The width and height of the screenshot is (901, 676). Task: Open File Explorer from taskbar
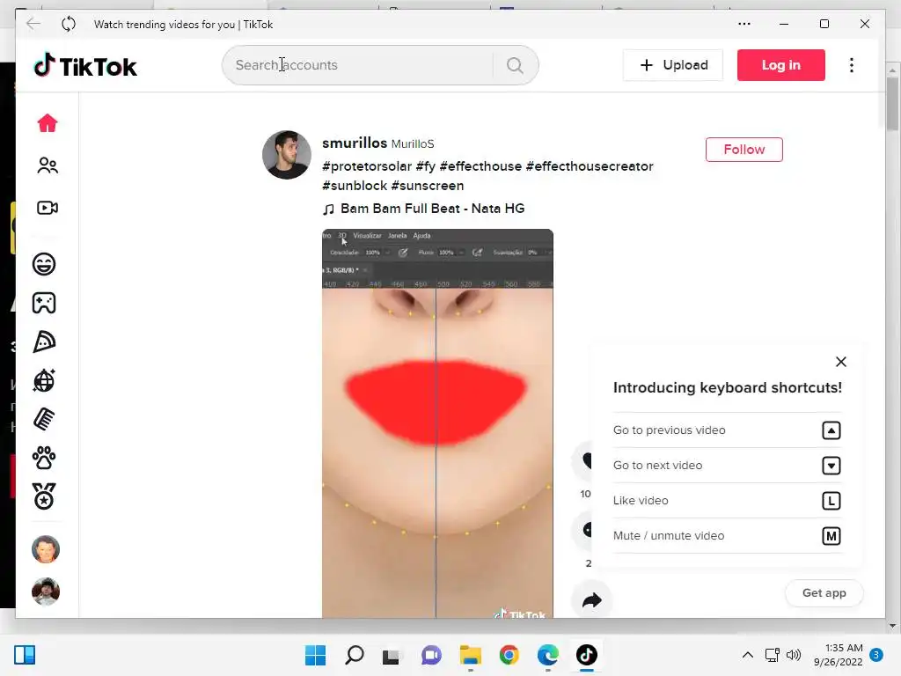click(470, 655)
